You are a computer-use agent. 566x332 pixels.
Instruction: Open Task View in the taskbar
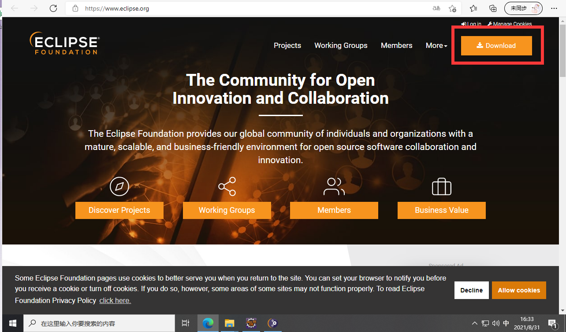pos(186,323)
